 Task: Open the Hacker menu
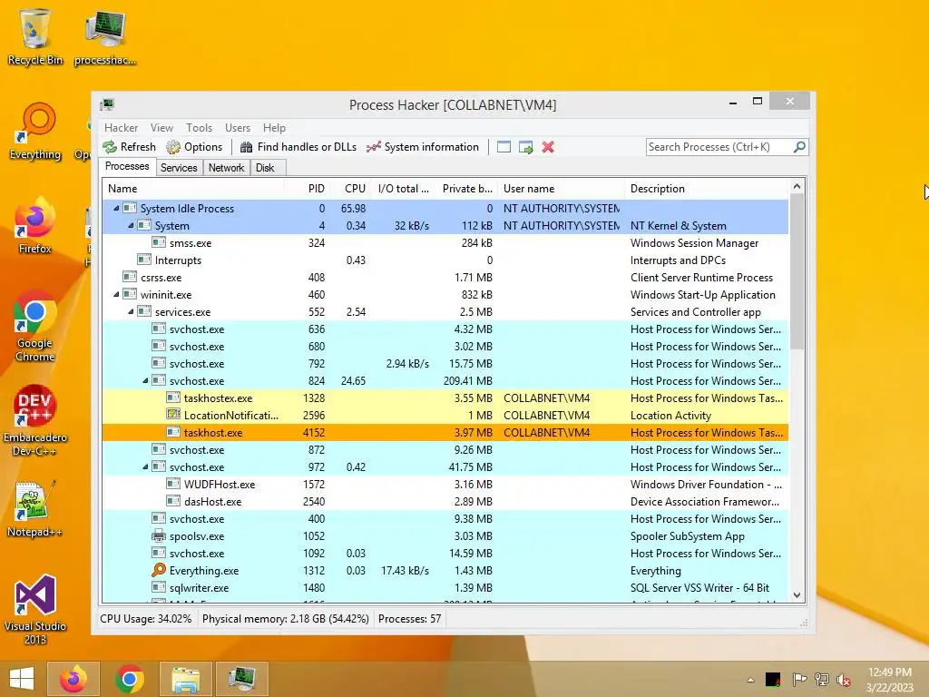click(x=121, y=128)
